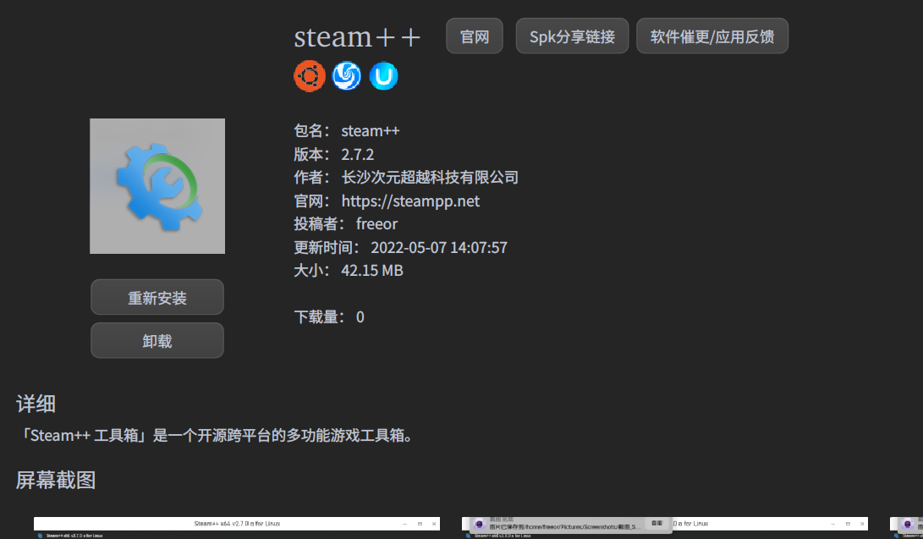Click 卸载 to uninstall steam++
923x539 pixels.
pyautogui.click(x=157, y=340)
